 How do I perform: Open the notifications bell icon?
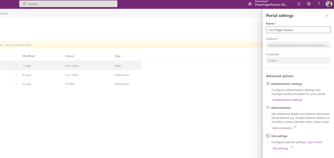[x=299, y=4]
